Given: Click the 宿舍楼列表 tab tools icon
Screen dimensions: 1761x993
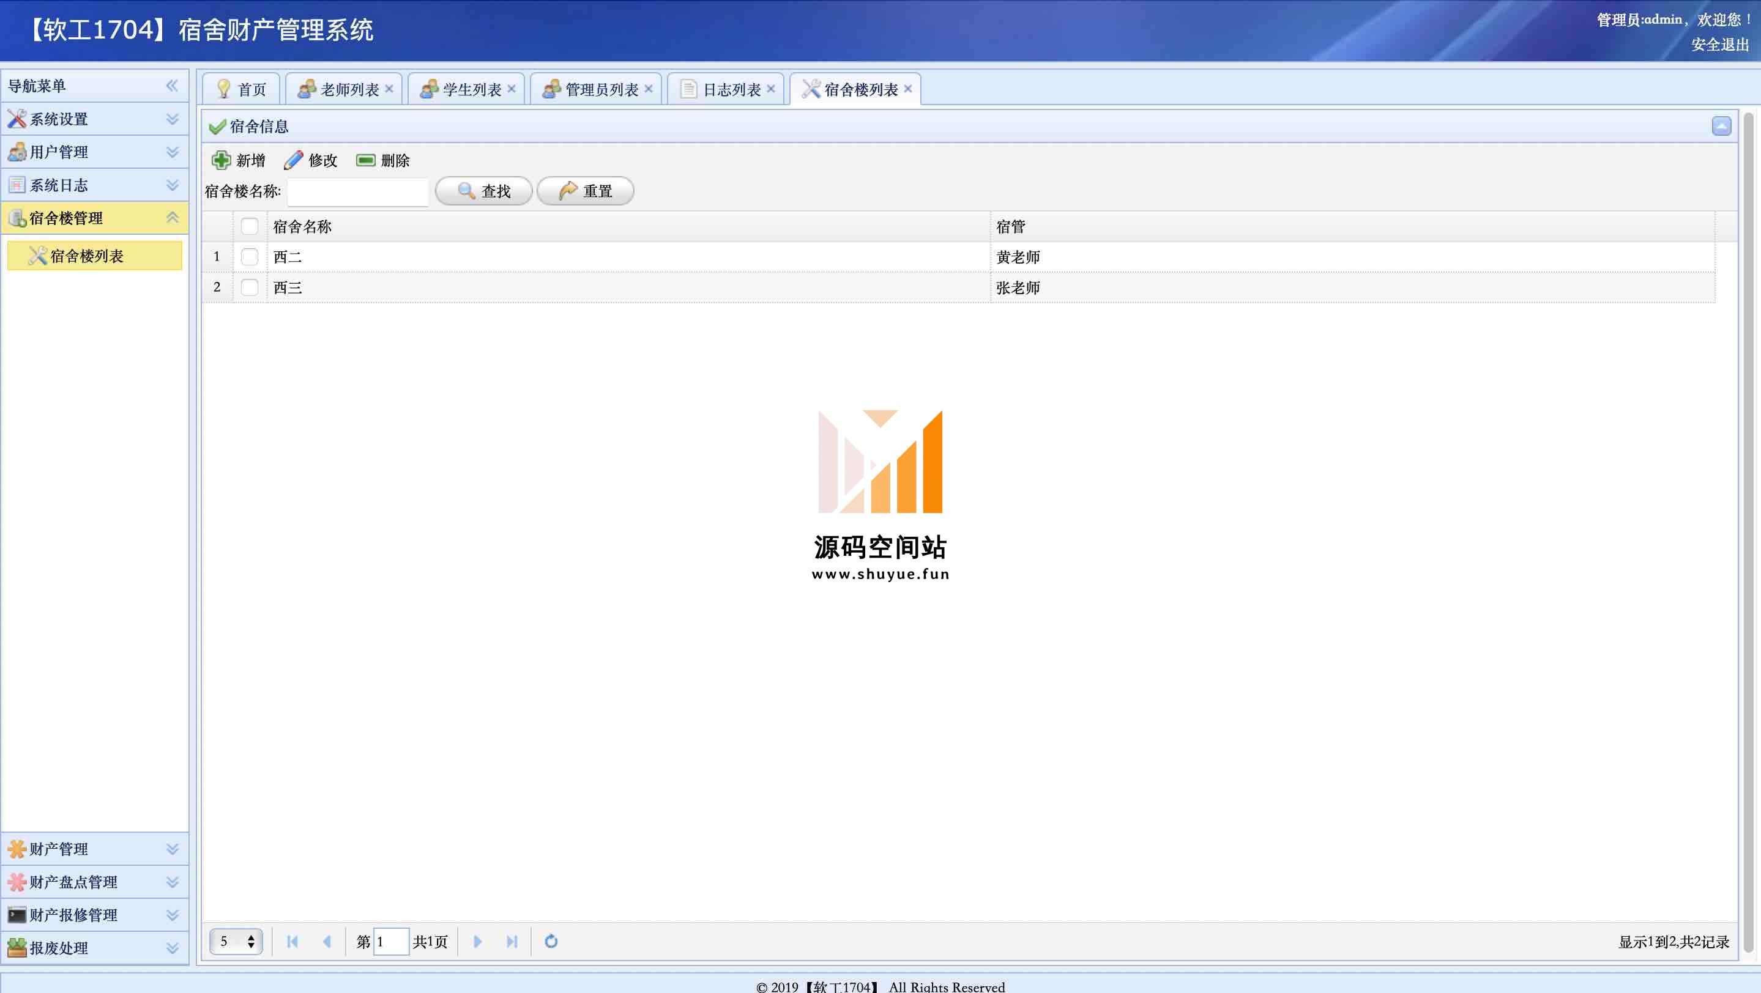Looking at the screenshot, I should coord(811,89).
